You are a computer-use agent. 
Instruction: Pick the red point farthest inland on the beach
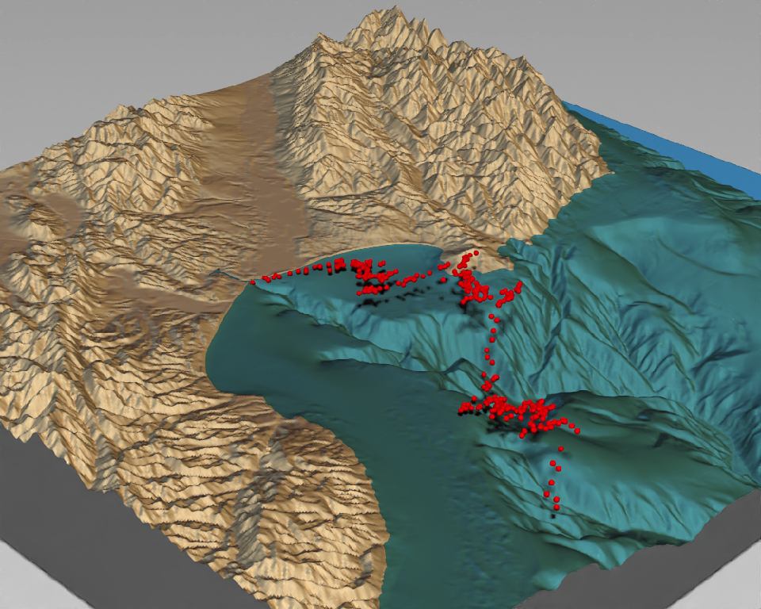[476, 253]
